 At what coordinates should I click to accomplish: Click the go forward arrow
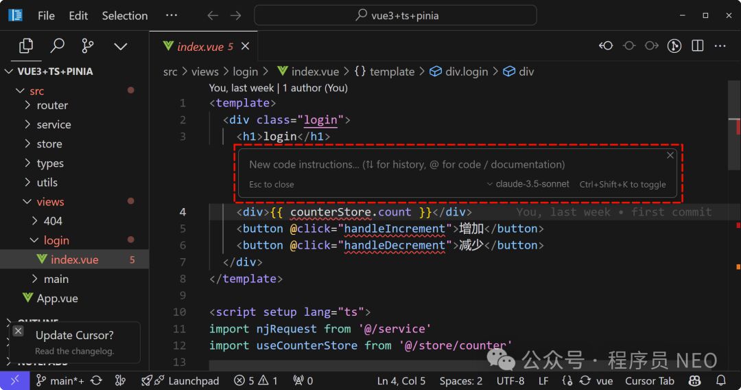(x=235, y=15)
